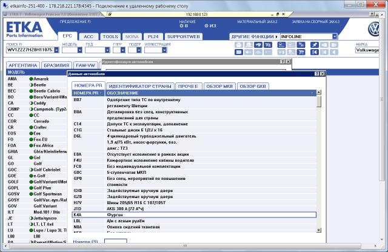
Task: Switch to ИДЕНТИФИКАТОР СТРАНЫ tab
Action: (140, 86)
